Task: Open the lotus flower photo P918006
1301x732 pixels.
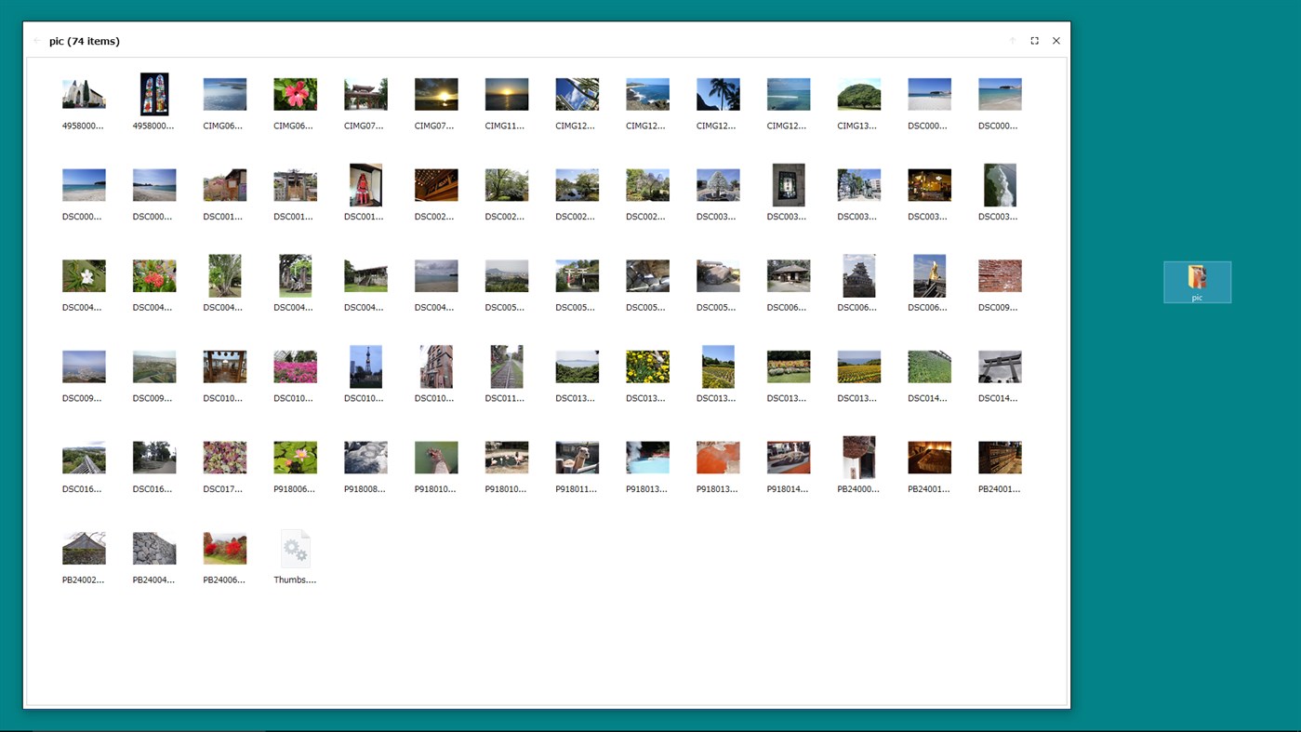Action: tap(295, 456)
